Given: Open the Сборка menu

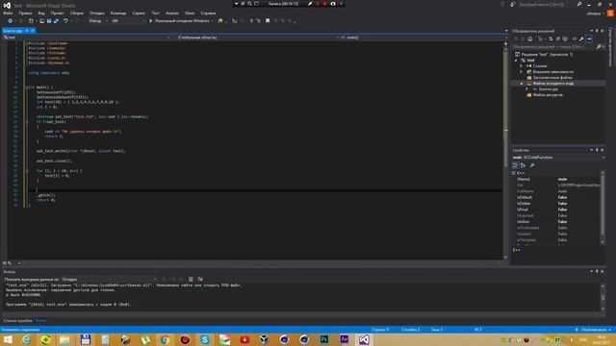Looking at the screenshot, I should 77,12.
